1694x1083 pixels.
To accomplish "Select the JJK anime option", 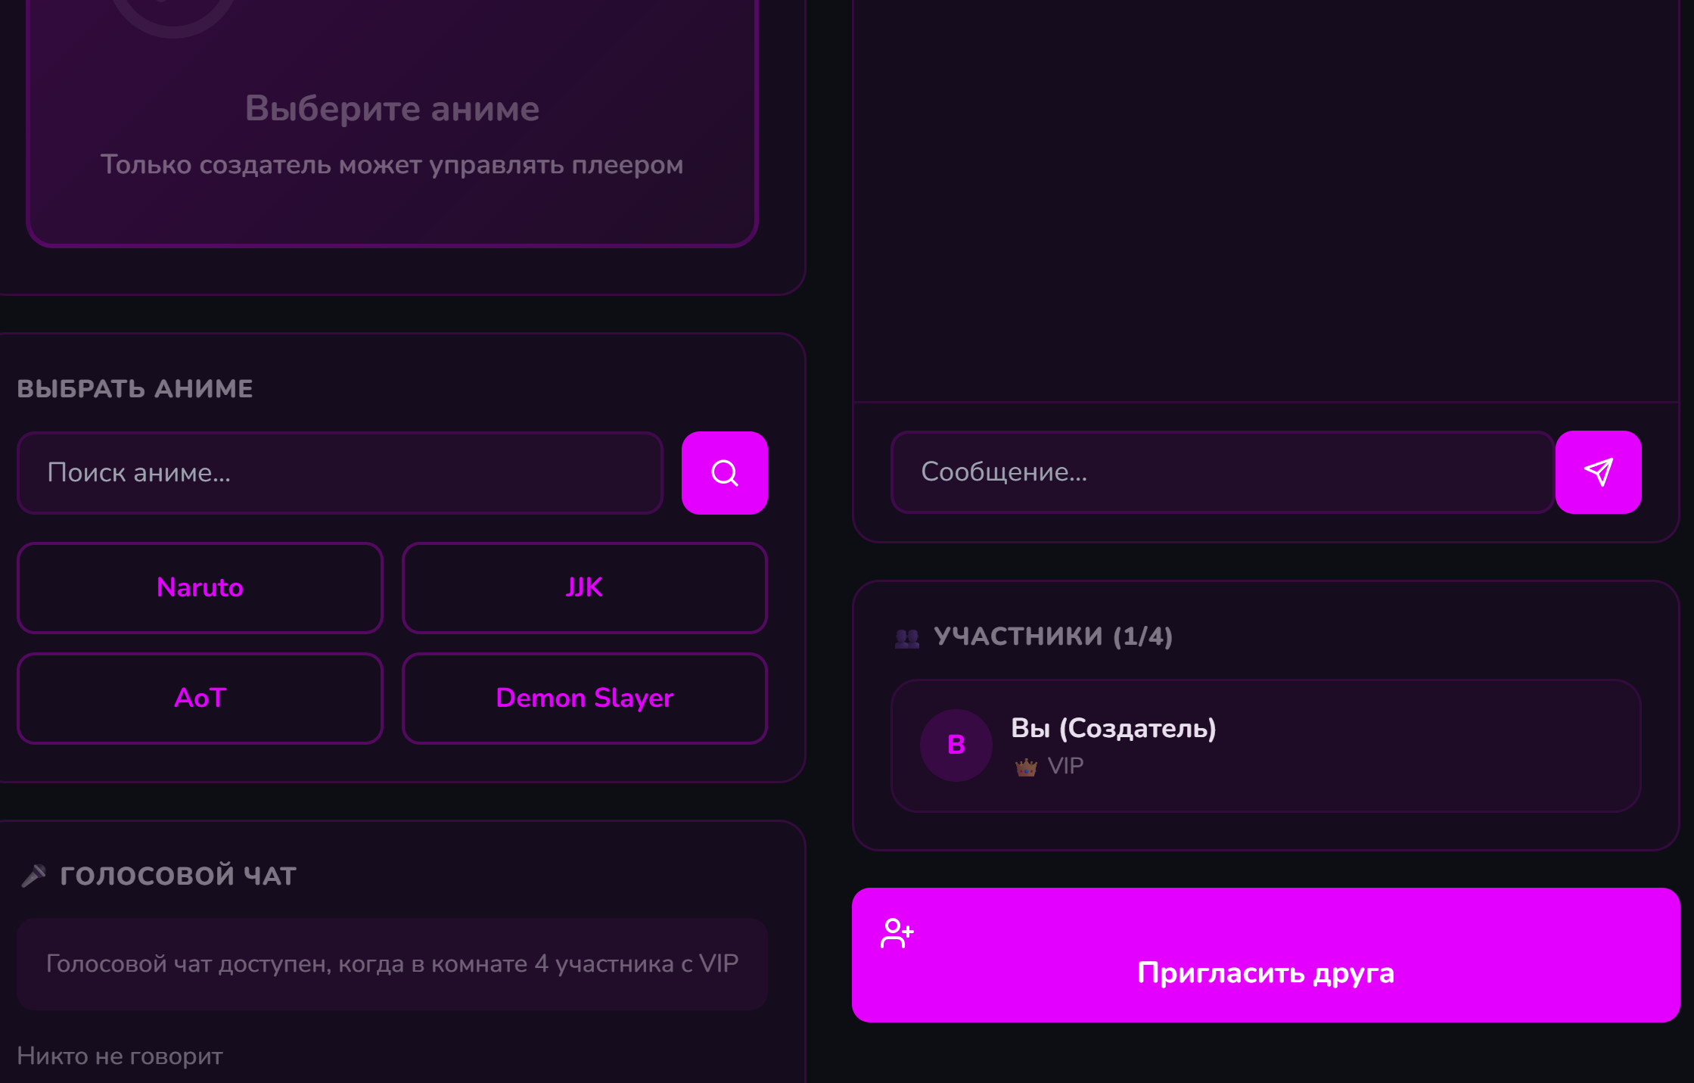I will pyautogui.click(x=584, y=588).
